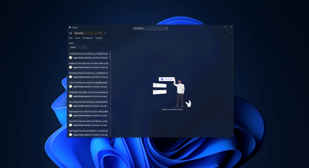Viewport: 309px width, 168px height.
Task: Open the Issues tab
Action: [x=78, y=38]
